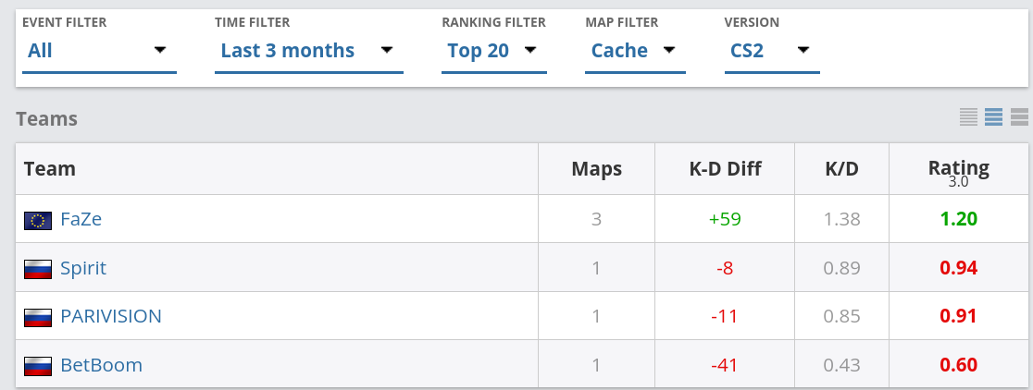
Task: Click the Russian flag beside Spirit
Action: pyautogui.click(x=38, y=269)
